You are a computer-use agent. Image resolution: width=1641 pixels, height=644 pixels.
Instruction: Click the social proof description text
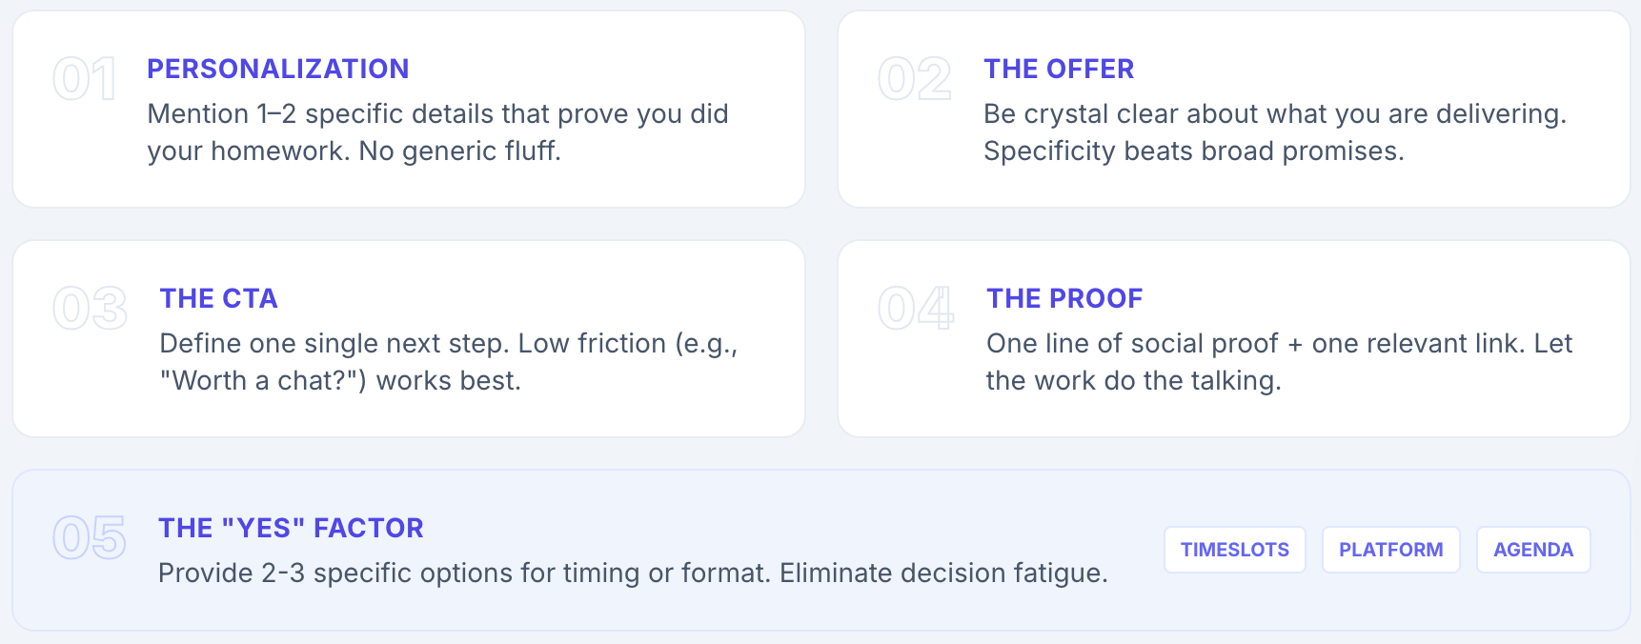point(1279,362)
